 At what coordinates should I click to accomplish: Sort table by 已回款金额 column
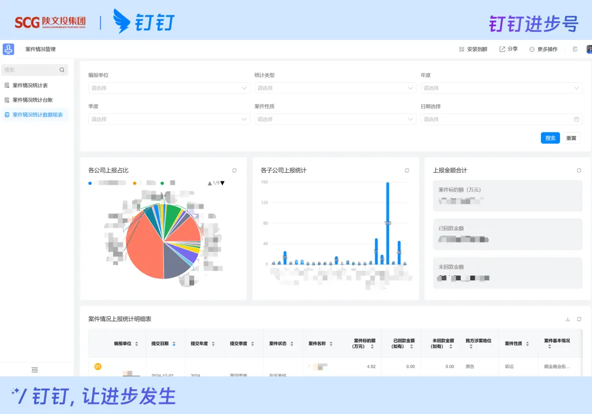pyautogui.click(x=412, y=347)
